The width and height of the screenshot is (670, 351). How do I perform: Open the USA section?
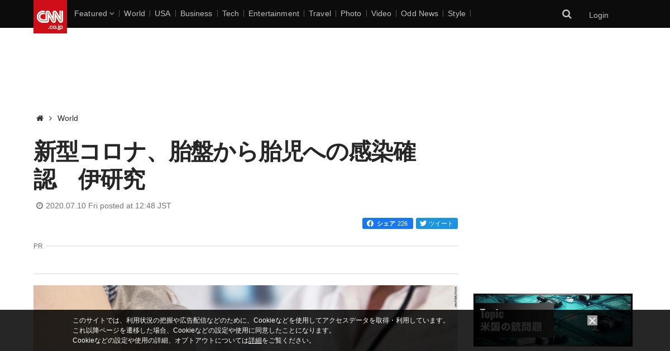point(162,13)
